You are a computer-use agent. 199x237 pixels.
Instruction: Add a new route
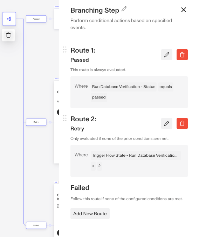[x=90, y=214]
